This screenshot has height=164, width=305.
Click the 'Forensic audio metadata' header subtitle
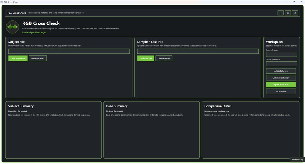click(56, 13)
